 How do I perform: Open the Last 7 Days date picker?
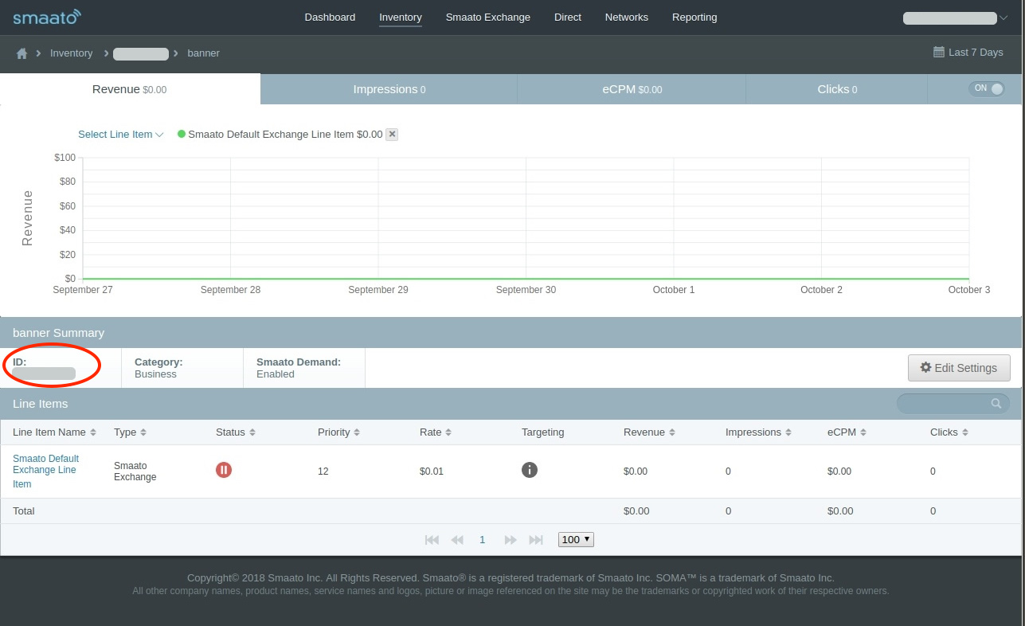(968, 53)
